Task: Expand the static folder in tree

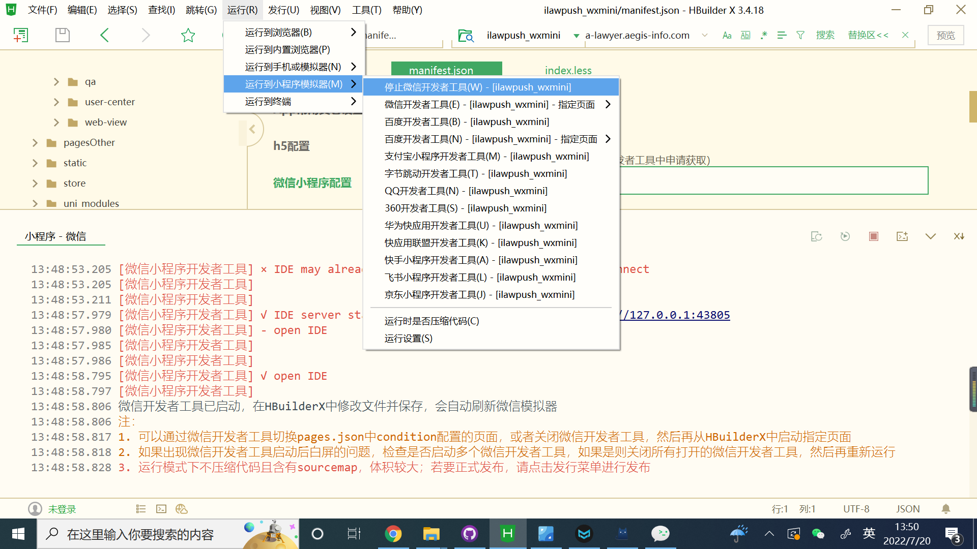Action: [x=35, y=163]
